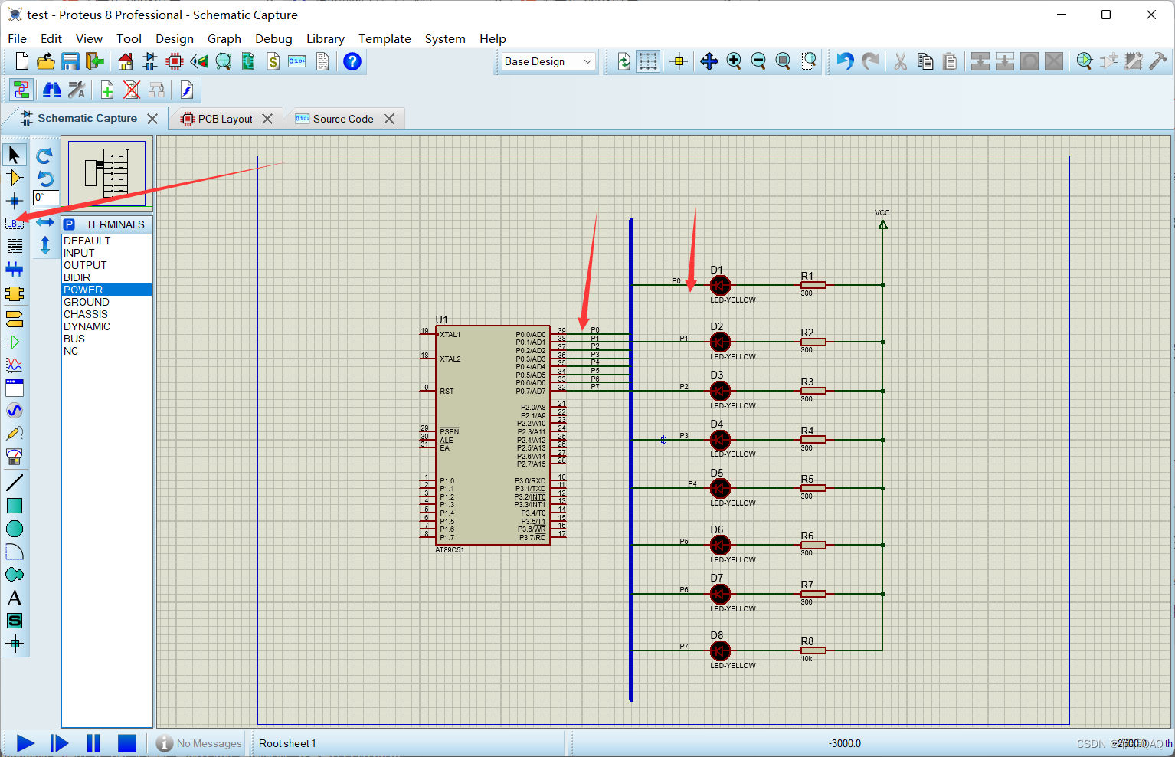Click the Pick terminals 'P' button
1175x757 pixels.
[x=70, y=224]
